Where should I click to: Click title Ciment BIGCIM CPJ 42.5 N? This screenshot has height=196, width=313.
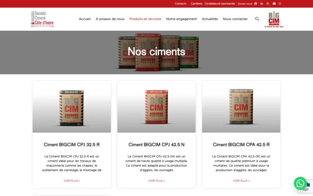[x=156, y=145]
